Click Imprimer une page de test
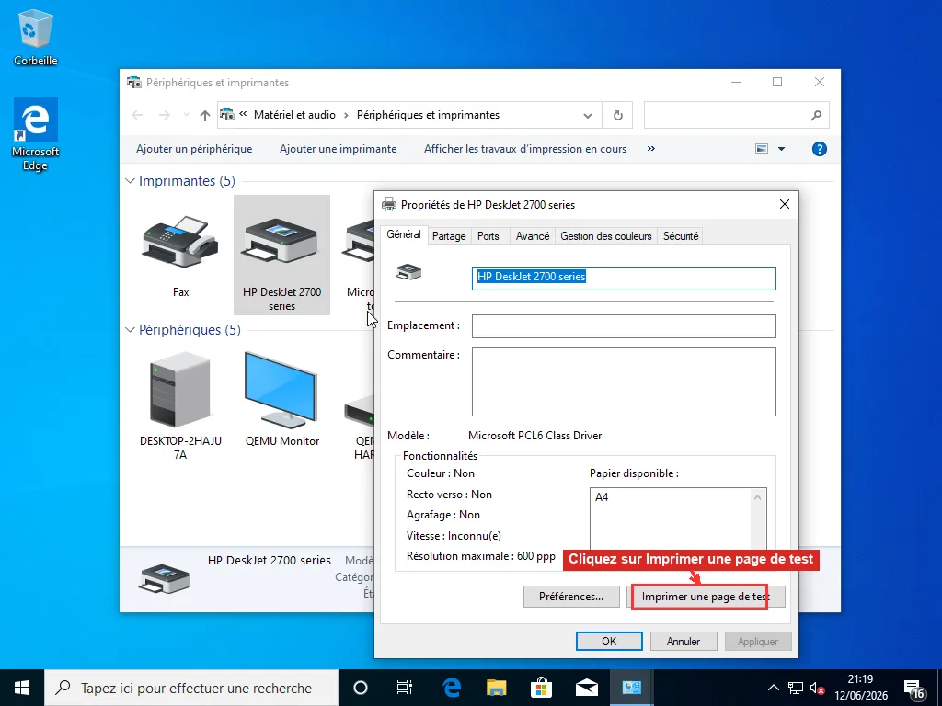942x706 pixels. click(706, 597)
